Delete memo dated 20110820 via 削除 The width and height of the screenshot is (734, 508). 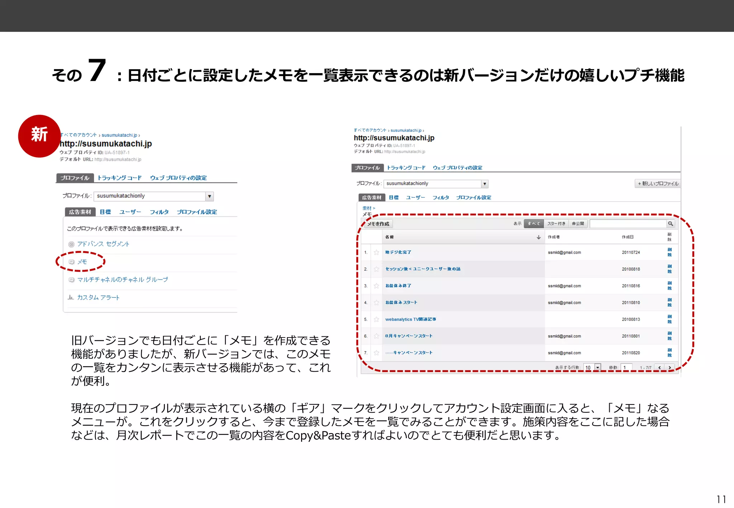tap(669, 353)
